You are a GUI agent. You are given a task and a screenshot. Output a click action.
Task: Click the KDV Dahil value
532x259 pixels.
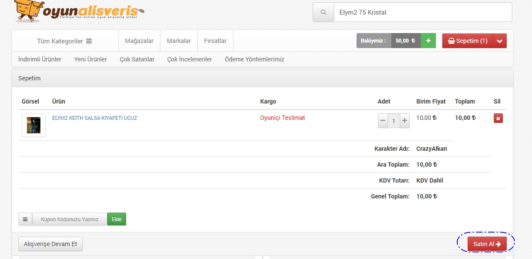click(x=430, y=180)
